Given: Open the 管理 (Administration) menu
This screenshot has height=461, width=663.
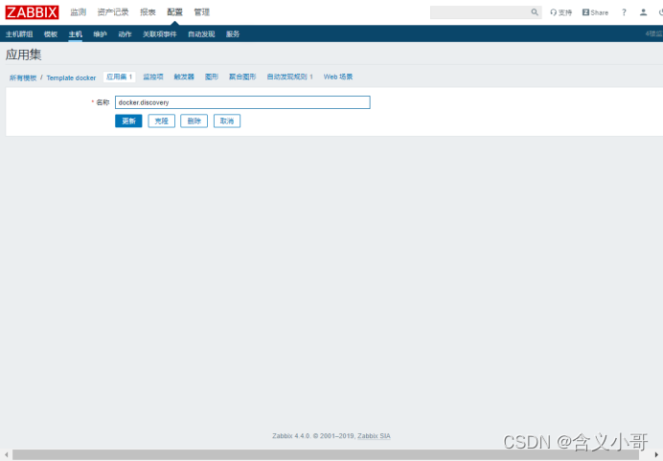Looking at the screenshot, I should point(202,12).
